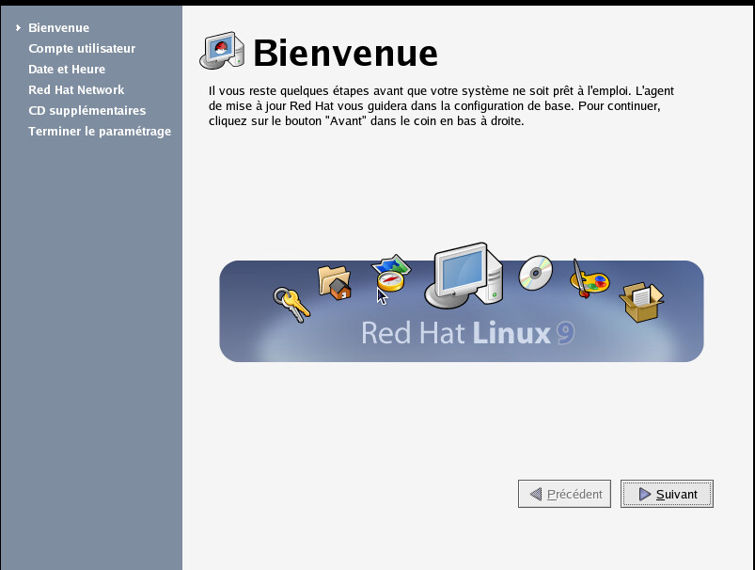Select Red Hat Network in sidebar

coord(76,90)
